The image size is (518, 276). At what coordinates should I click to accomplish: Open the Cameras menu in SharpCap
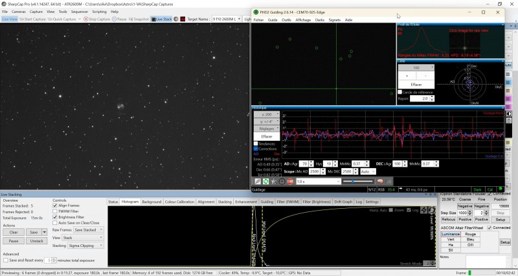(x=19, y=12)
